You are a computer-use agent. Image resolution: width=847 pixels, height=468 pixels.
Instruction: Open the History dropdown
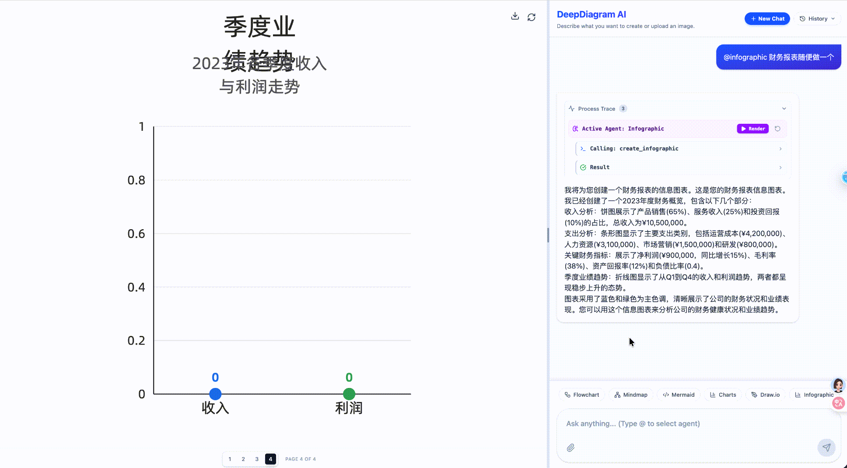pos(817,19)
